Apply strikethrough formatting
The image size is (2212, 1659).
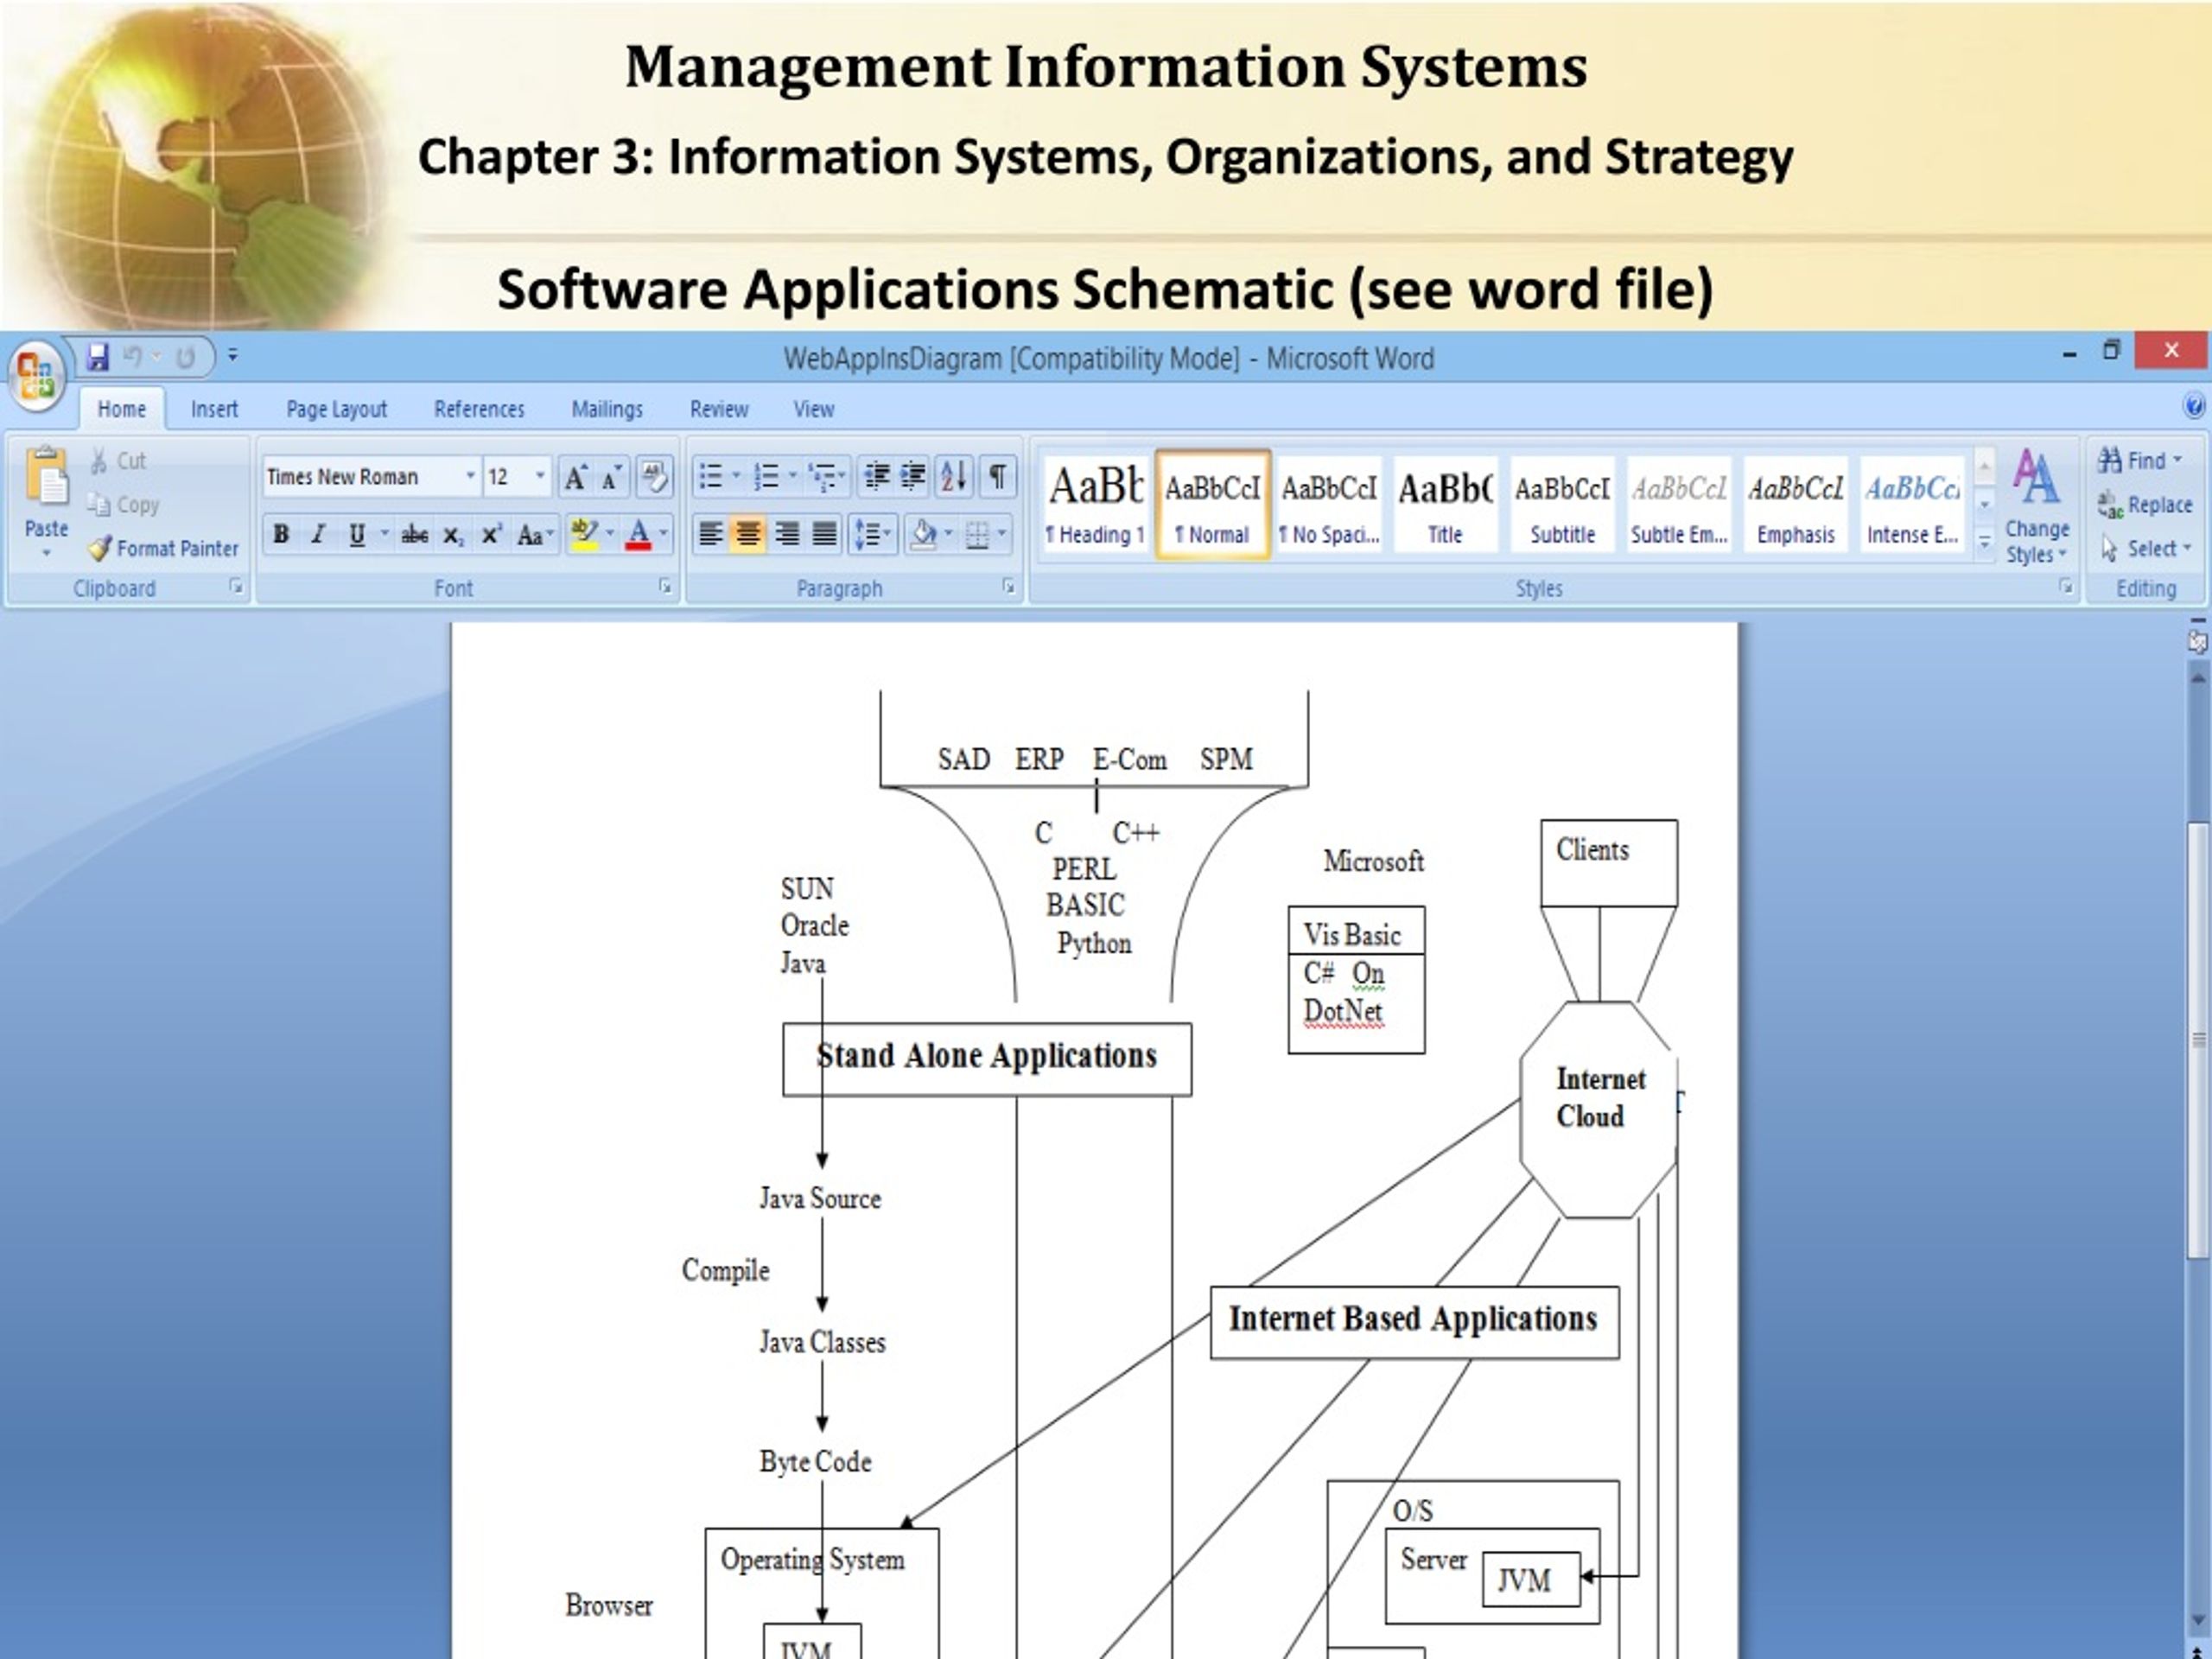(x=414, y=535)
